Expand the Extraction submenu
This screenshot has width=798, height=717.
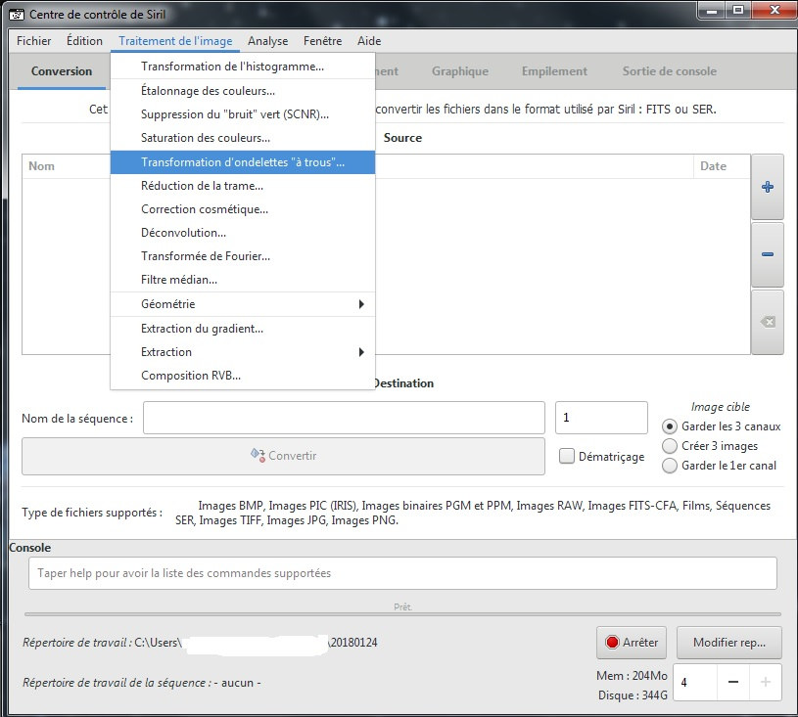pyautogui.click(x=243, y=352)
